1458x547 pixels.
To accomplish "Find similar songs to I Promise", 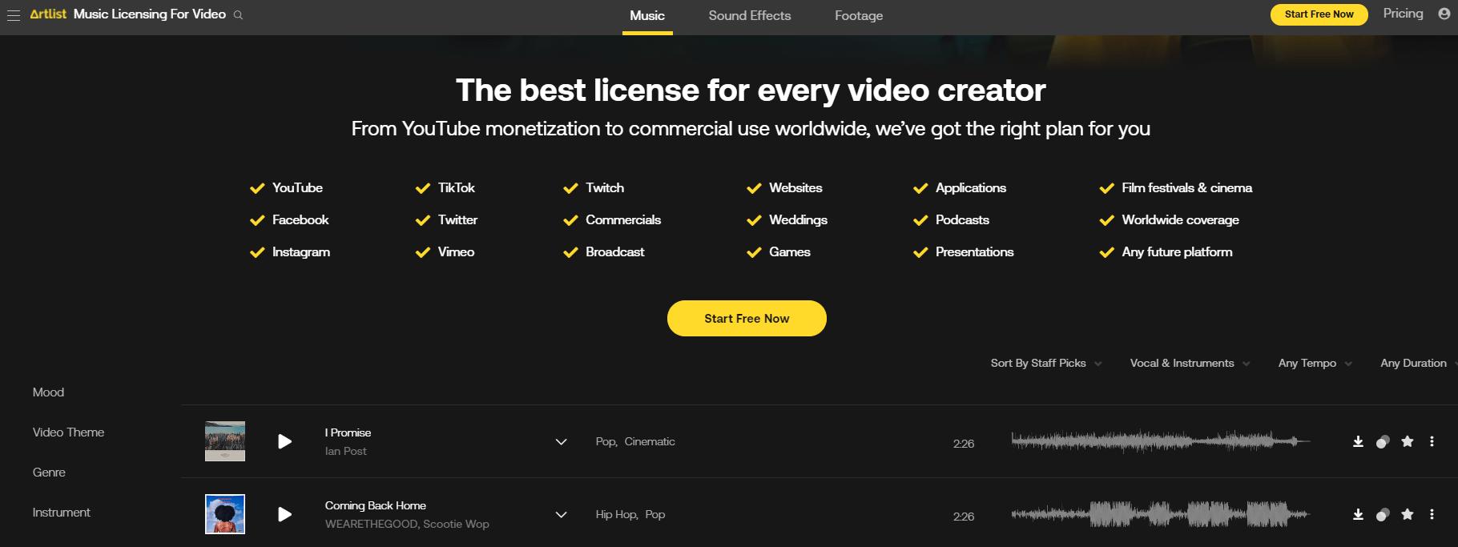I will click(1383, 441).
